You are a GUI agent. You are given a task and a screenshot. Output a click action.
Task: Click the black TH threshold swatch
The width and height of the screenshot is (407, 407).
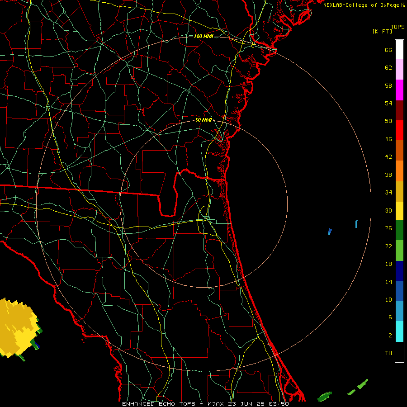(x=399, y=352)
